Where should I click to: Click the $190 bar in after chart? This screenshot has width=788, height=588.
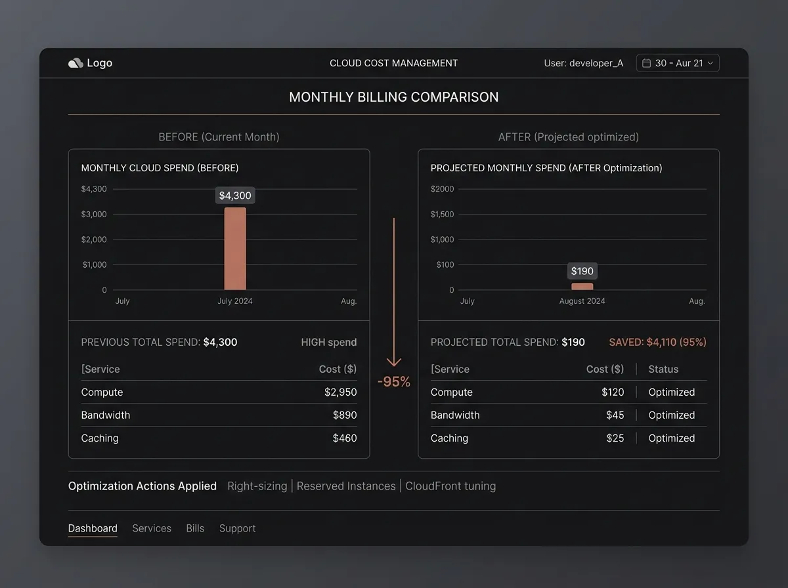[x=582, y=286]
